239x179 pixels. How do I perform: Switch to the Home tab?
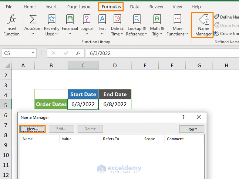point(30,7)
